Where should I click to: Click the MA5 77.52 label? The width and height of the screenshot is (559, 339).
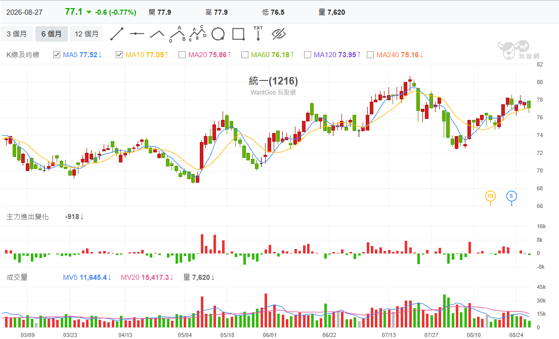click(82, 55)
